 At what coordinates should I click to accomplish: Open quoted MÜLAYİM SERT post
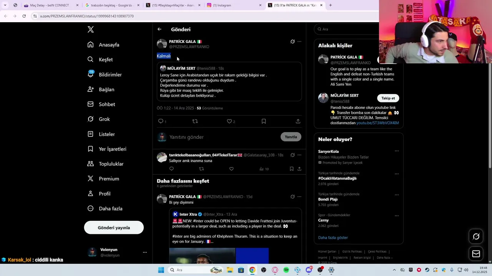(229, 82)
